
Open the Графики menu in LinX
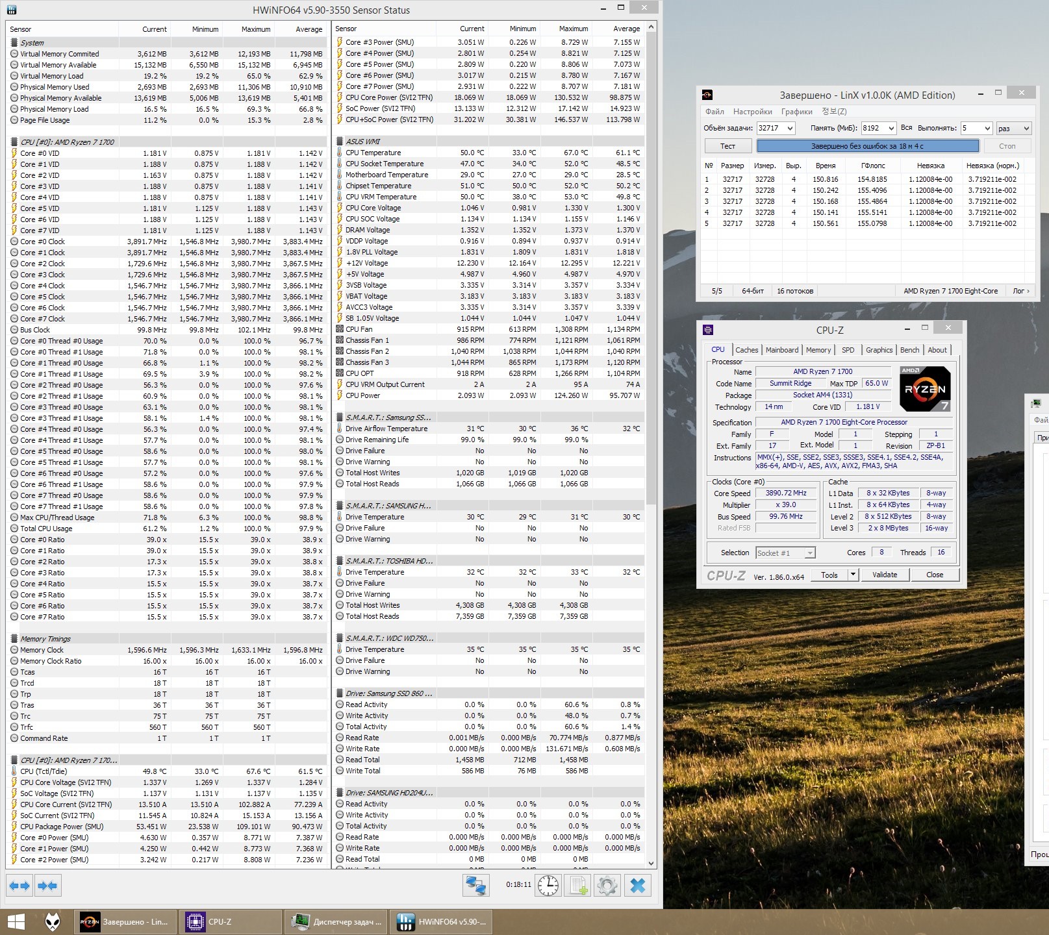coord(797,112)
